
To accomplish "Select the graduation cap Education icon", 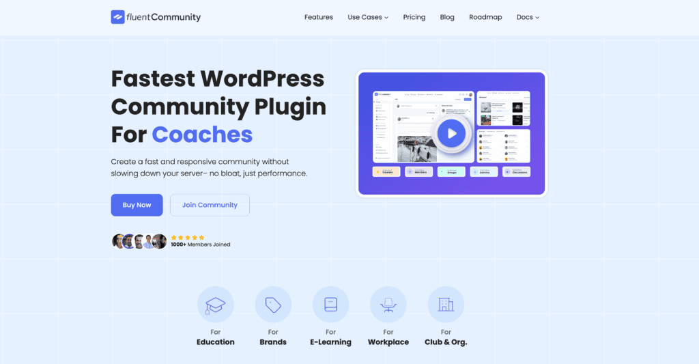I will point(215,305).
